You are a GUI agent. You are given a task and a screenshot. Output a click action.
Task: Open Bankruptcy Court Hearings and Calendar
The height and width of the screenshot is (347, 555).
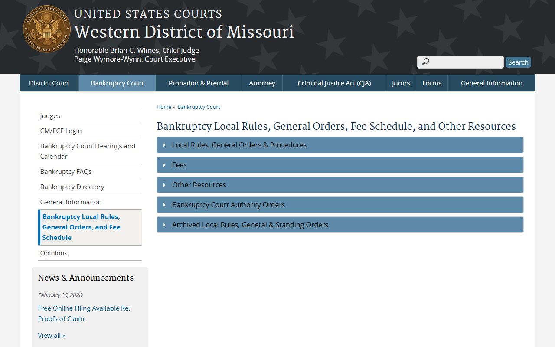[90, 151]
